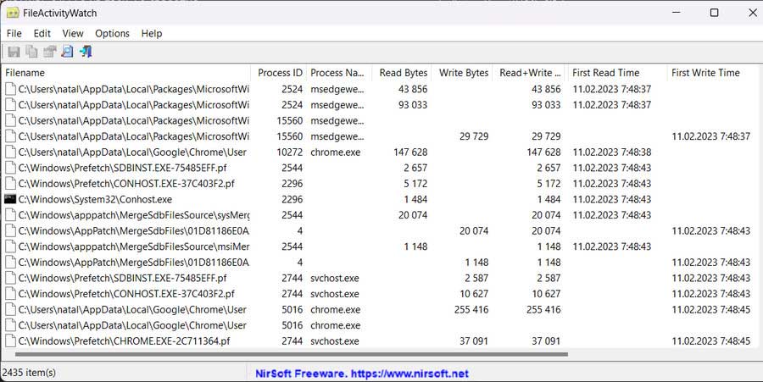This screenshot has width=763, height=382.
Task: Open the NirSoft Freeware website link
Action: tap(361, 374)
